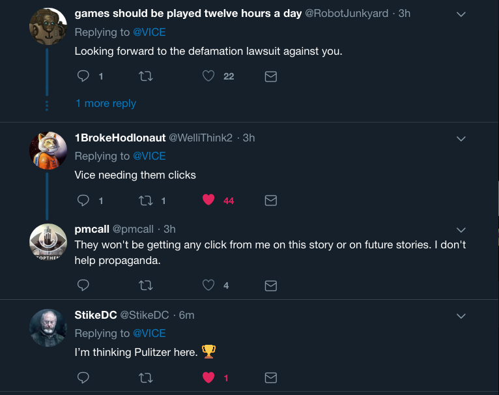Reply to 'Vice needing them clicks' tweet

point(83,200)
